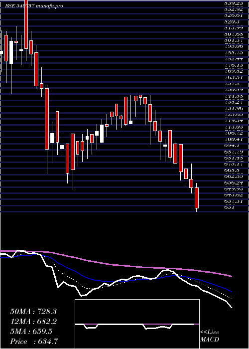Screen dimensions: 249x349
Task: Click the 763.51 price axis label
Action: pyautogui.click(x=234, y=78)
